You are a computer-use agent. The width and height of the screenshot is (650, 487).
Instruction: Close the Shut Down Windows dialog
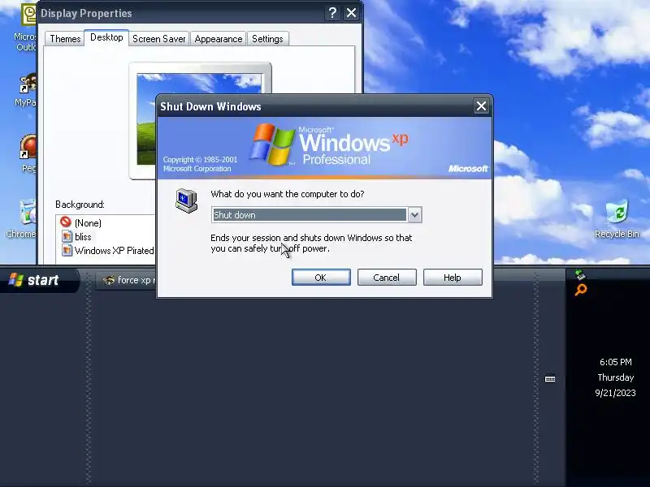click(481, 106)
